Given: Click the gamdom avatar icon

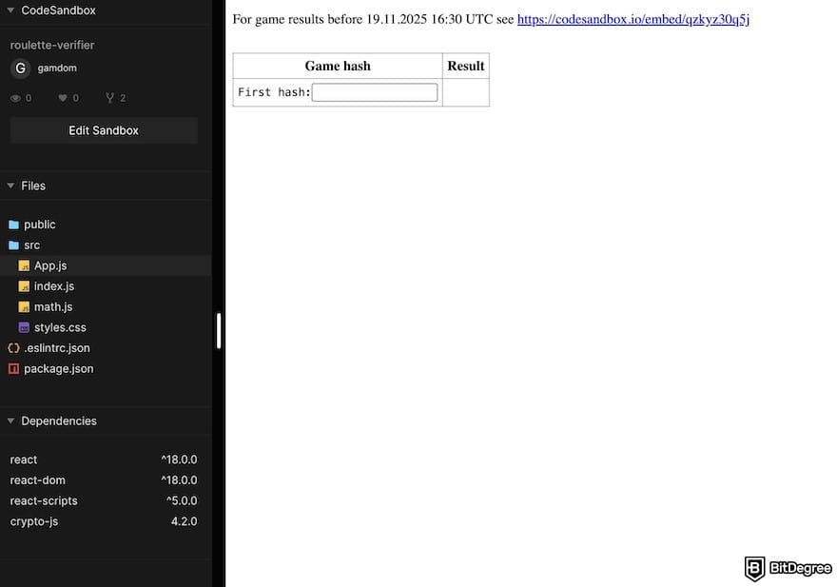Looking at the screenshot, I should click(x=20, y=68).
